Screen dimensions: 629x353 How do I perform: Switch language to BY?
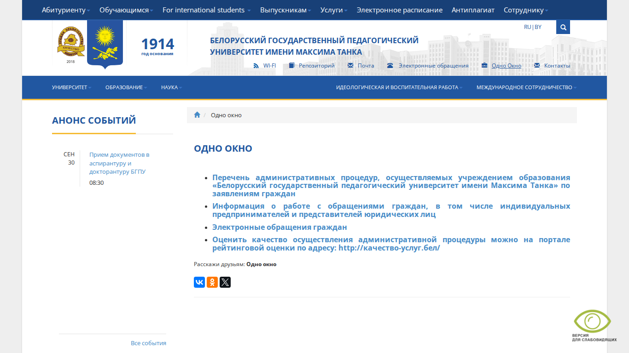coord(538,27)
